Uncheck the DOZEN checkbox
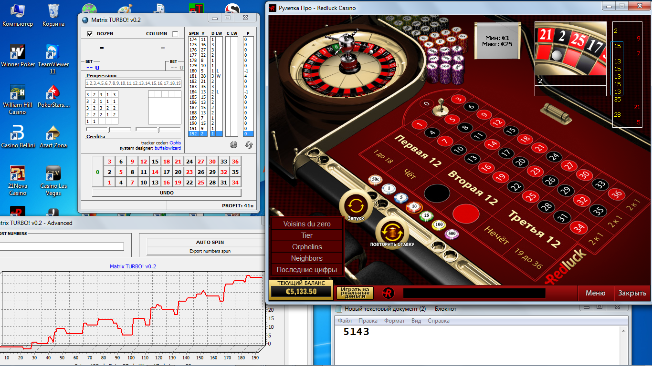The width and height of the screenshot is (652, 366). click(x=90, y=34)
